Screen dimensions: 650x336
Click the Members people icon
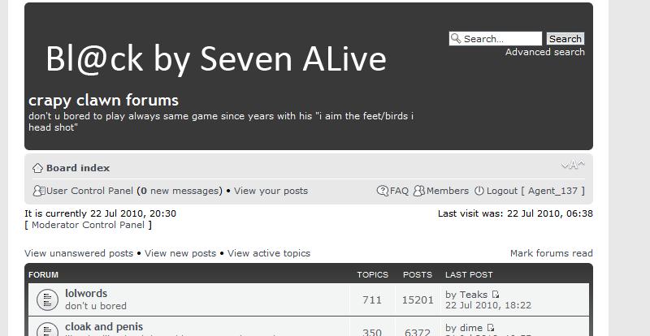click(419, 191)
